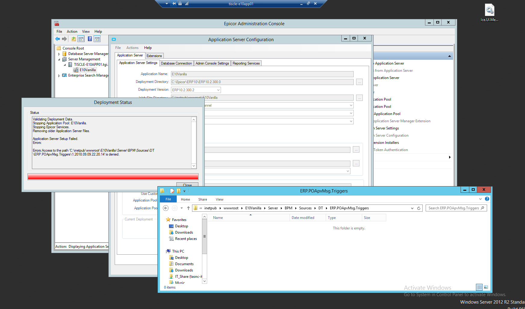Image resolution: width=525 pixels, height=309 pixels.
Task: Click browse button beside Deployment Directory
Action: pyautogui.click(x=359, y=82)
